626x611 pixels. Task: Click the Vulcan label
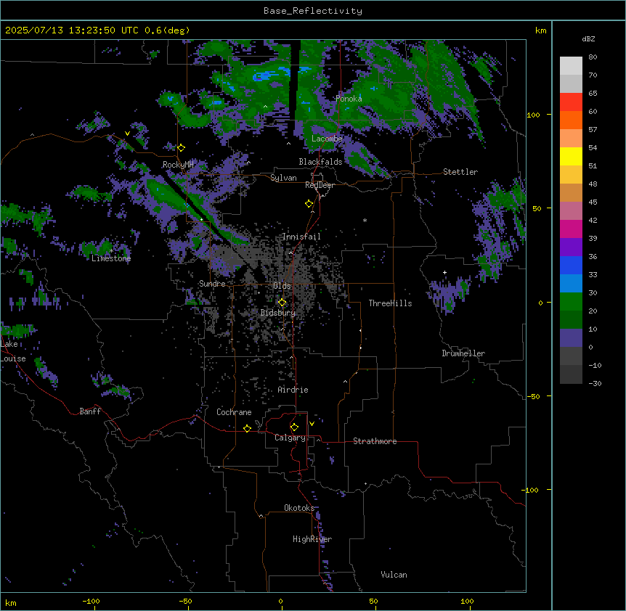394,575
